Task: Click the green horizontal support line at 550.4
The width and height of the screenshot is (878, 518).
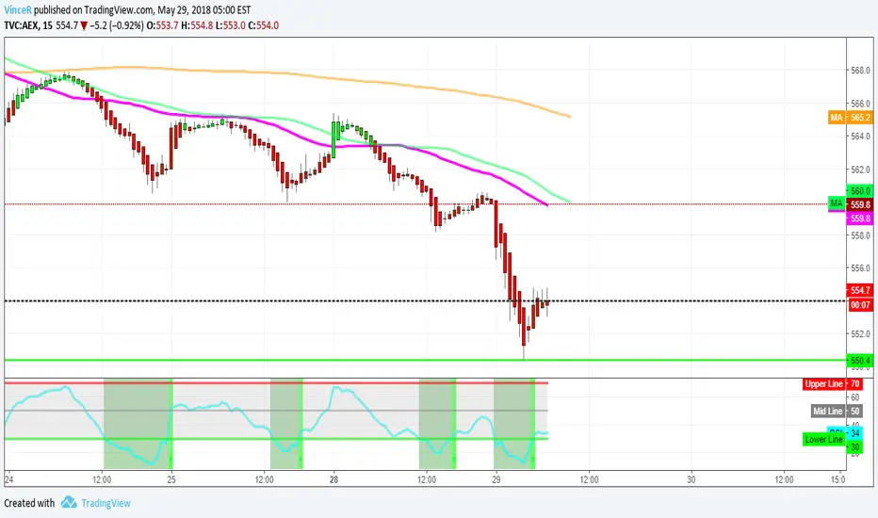Action: (x=426, y=360)
